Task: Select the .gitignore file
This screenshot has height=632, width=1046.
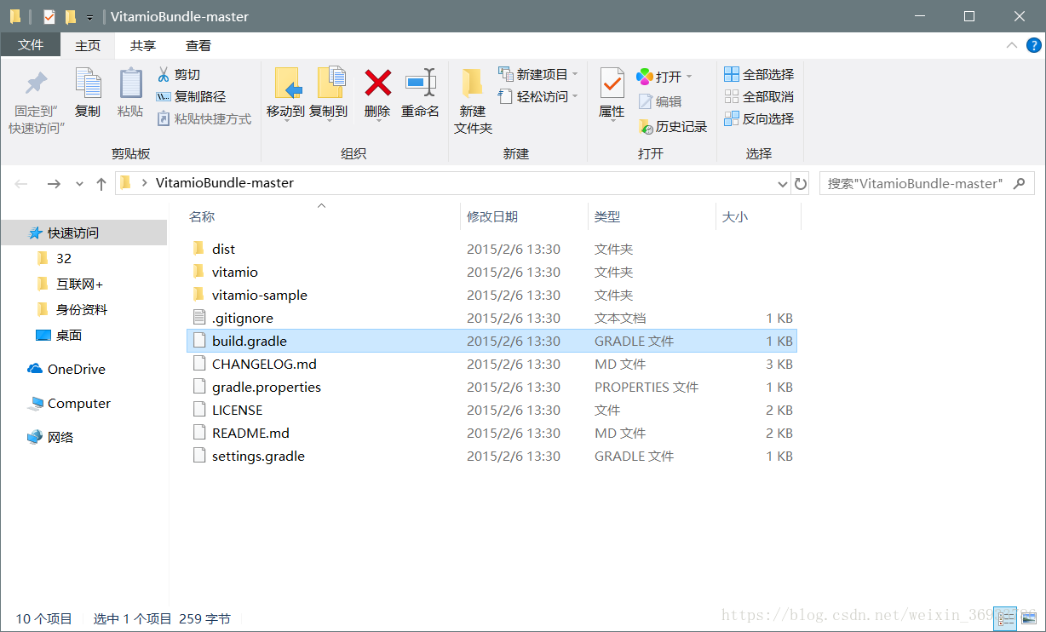Action: (491, 318)
